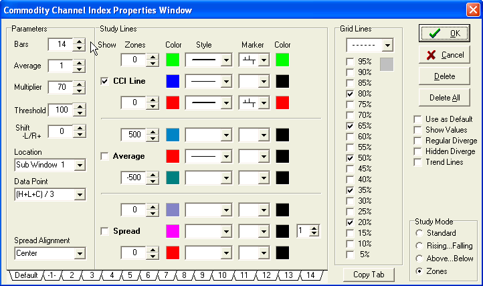Select tab number 7
The image size is (483, 286).
click(164, 275)
